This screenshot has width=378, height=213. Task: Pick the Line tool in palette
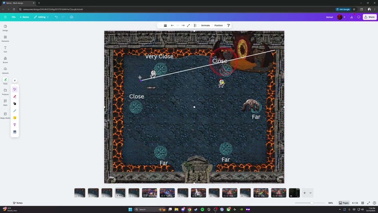(15, 111)
